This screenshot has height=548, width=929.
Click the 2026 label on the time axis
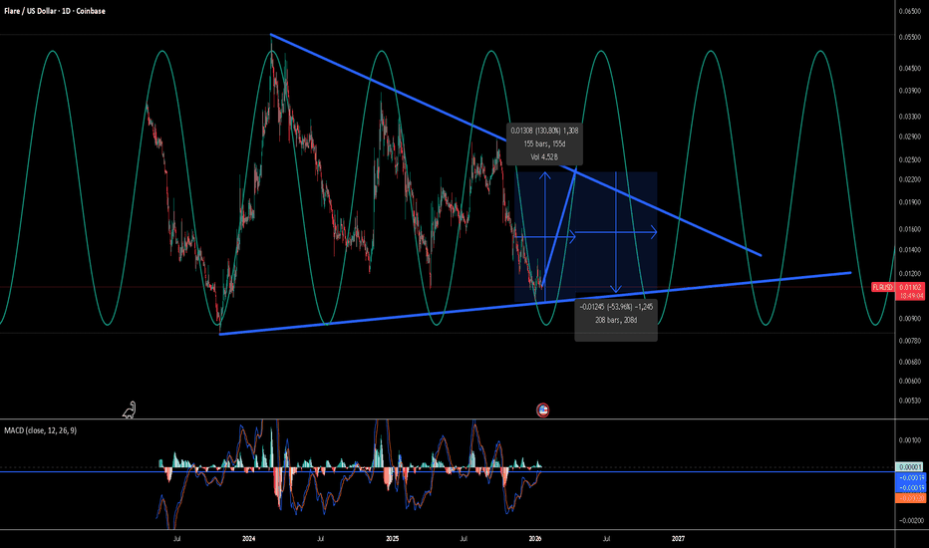[535, 538]
